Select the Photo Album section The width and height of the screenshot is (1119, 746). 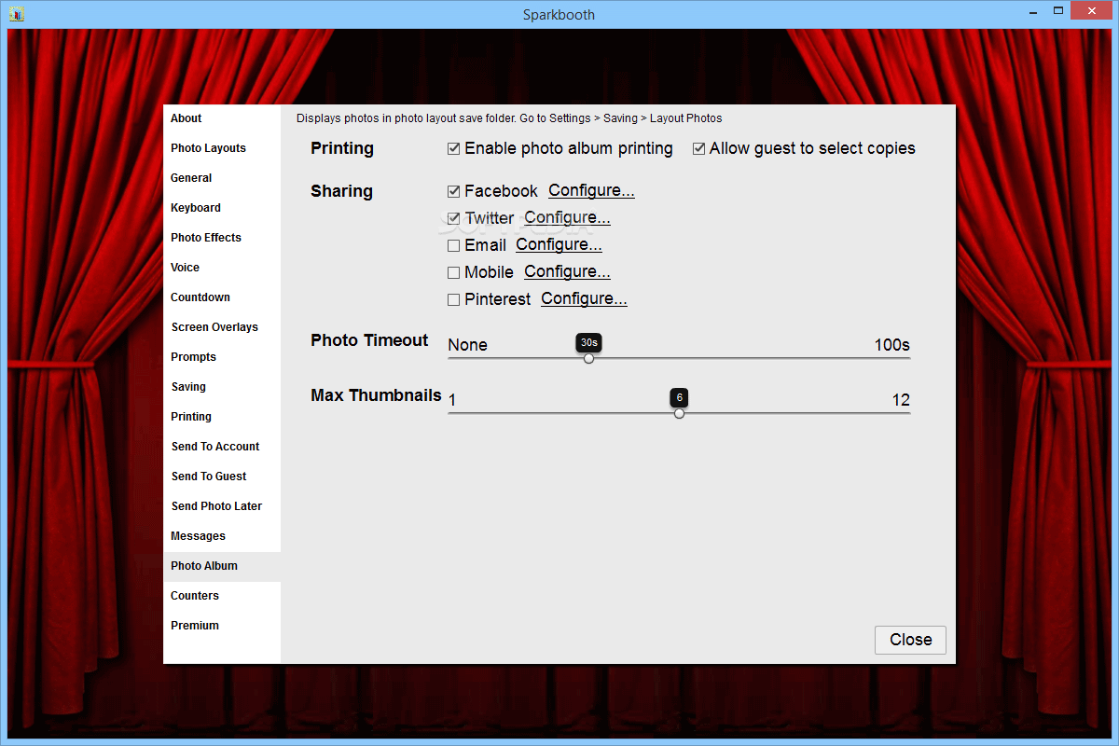[222, 566]
